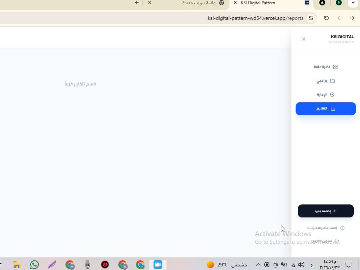Click the white triangle extension icon
This screenshot has width=360, height=270.
[322, 3]
